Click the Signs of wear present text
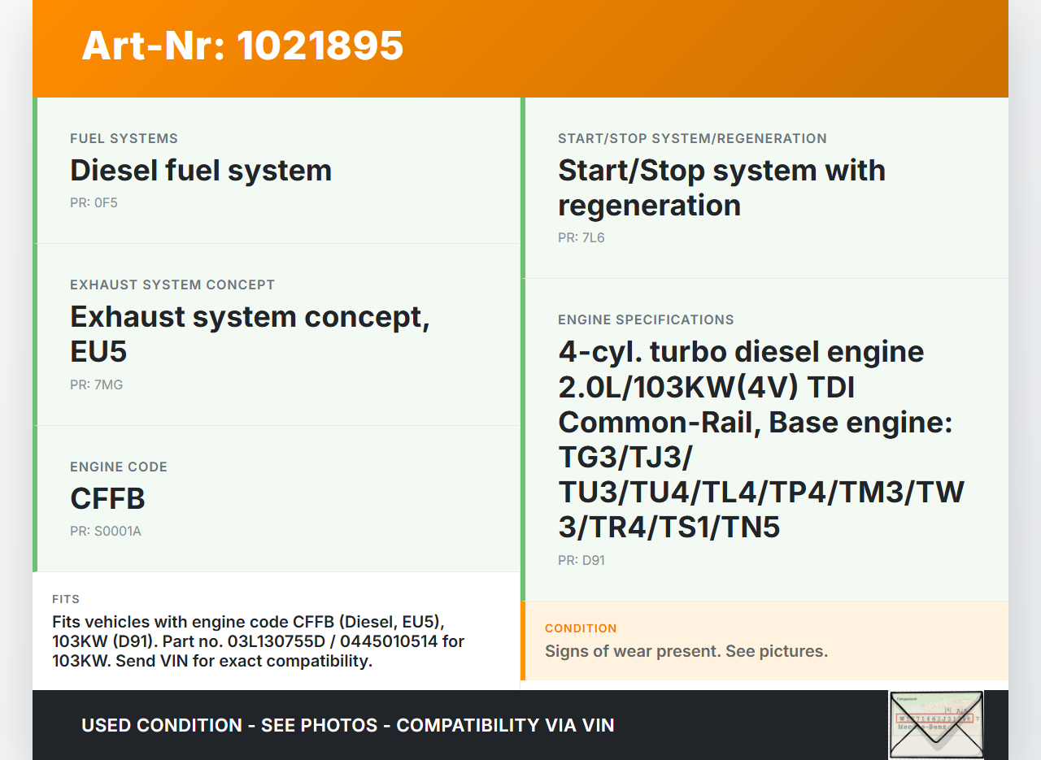The height and width of the screenshot is (760, 1041). click(x=686, y=651)
